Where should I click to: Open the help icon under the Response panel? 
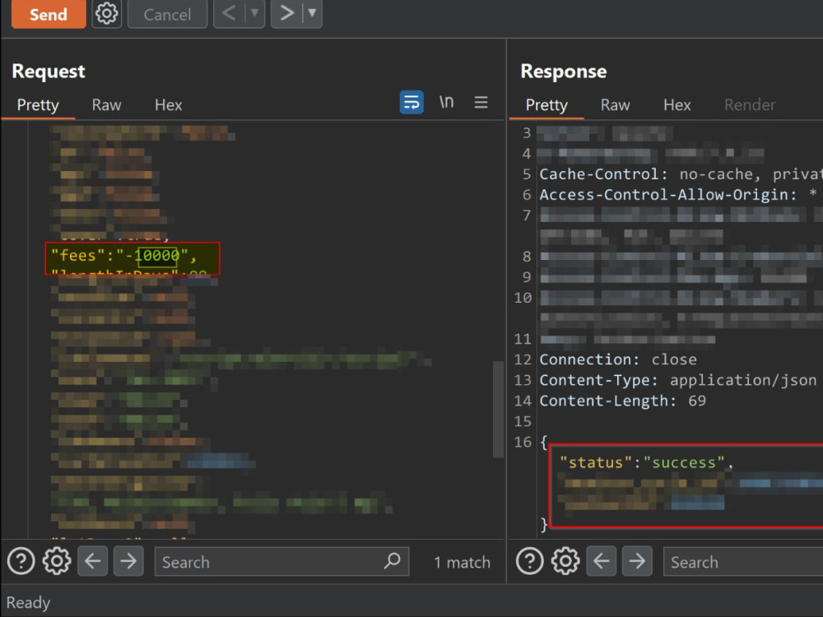pyautogui.click(x=529, y=561)
